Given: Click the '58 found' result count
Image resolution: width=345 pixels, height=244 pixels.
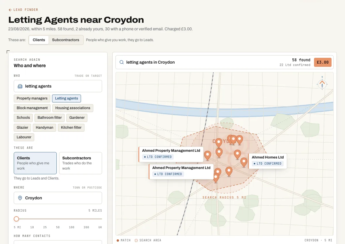Looking at the screenshot, I should pos(301,60).
